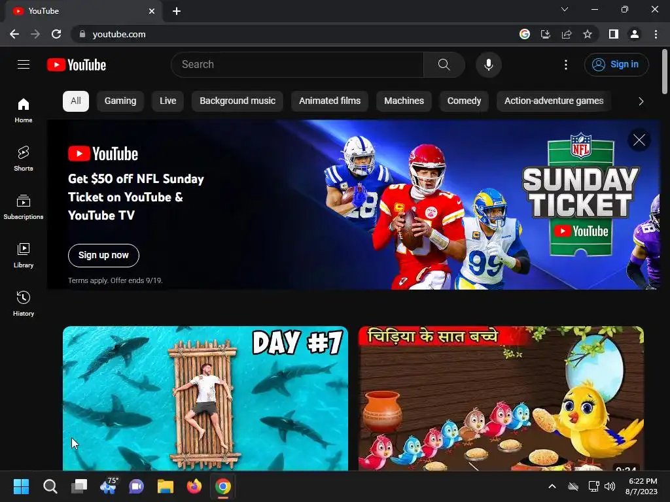Image resolution: width=670 pixels, height=502 pixels.
Task: Open History from sidebar
Action: [24, 303]
